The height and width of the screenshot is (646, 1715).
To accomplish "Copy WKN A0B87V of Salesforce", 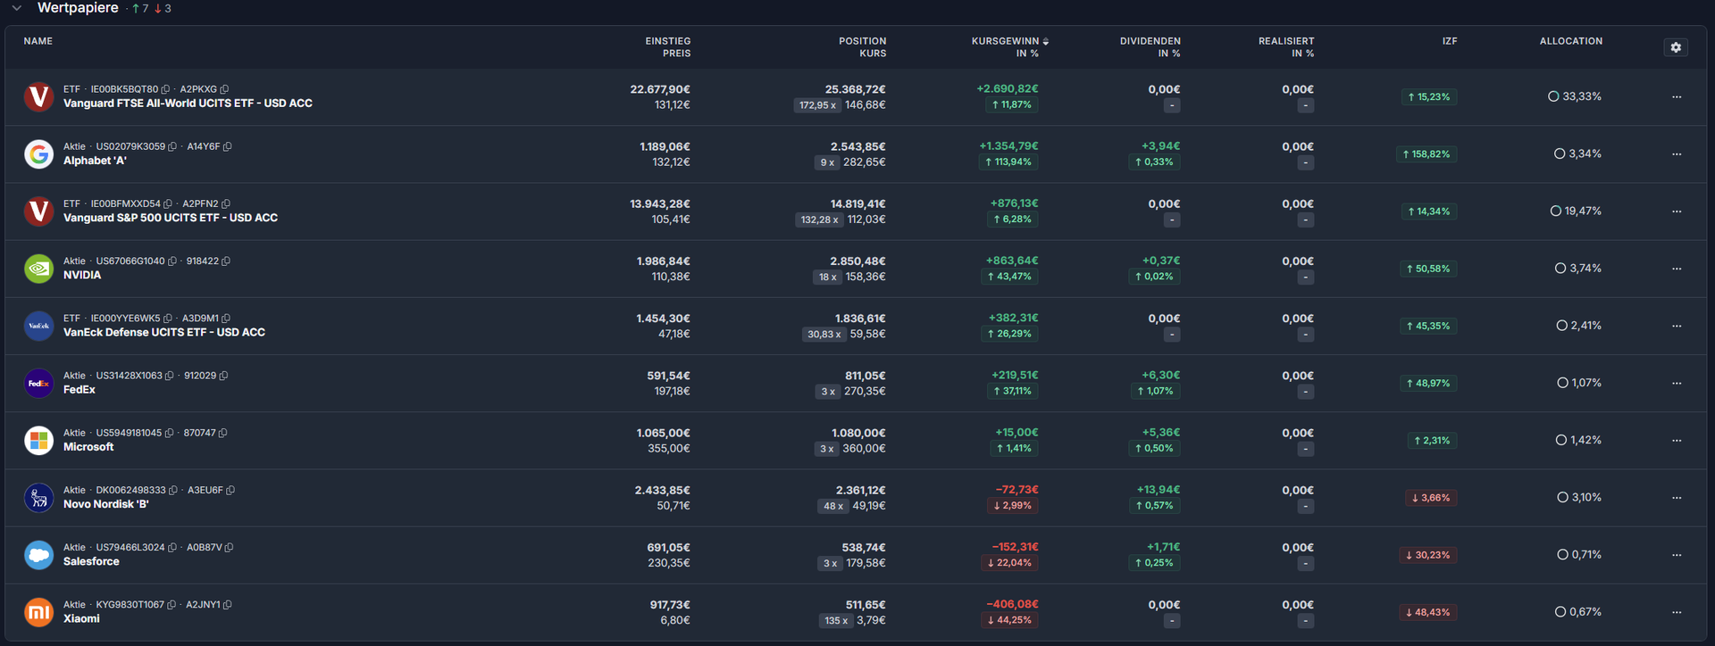I will 230,548.
